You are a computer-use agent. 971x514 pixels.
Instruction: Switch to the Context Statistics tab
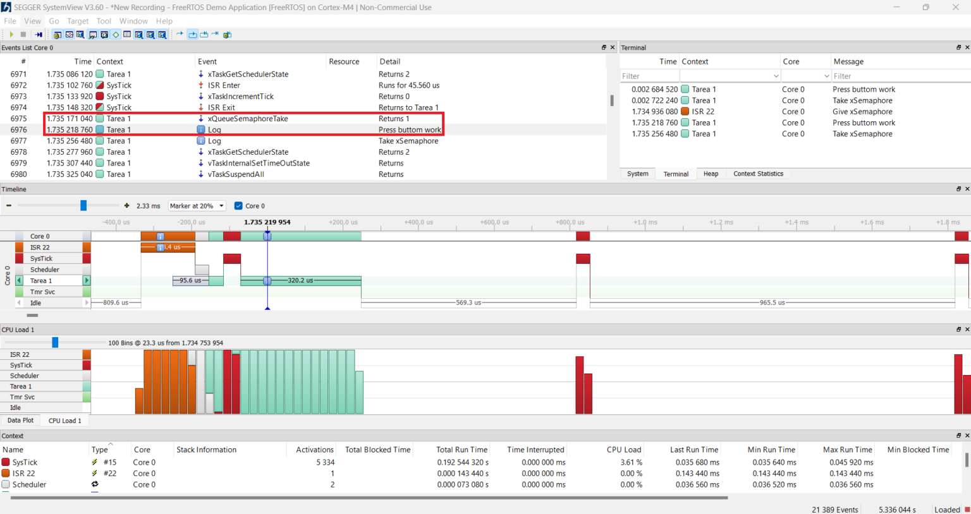(x=758, y=174)
